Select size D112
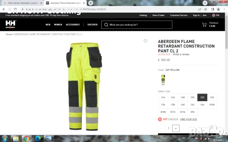Screen dimensions: 228x142 (x=173, y=112)
